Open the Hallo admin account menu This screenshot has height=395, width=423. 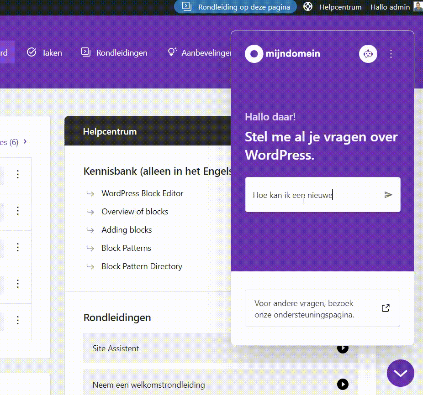(390, 7)
